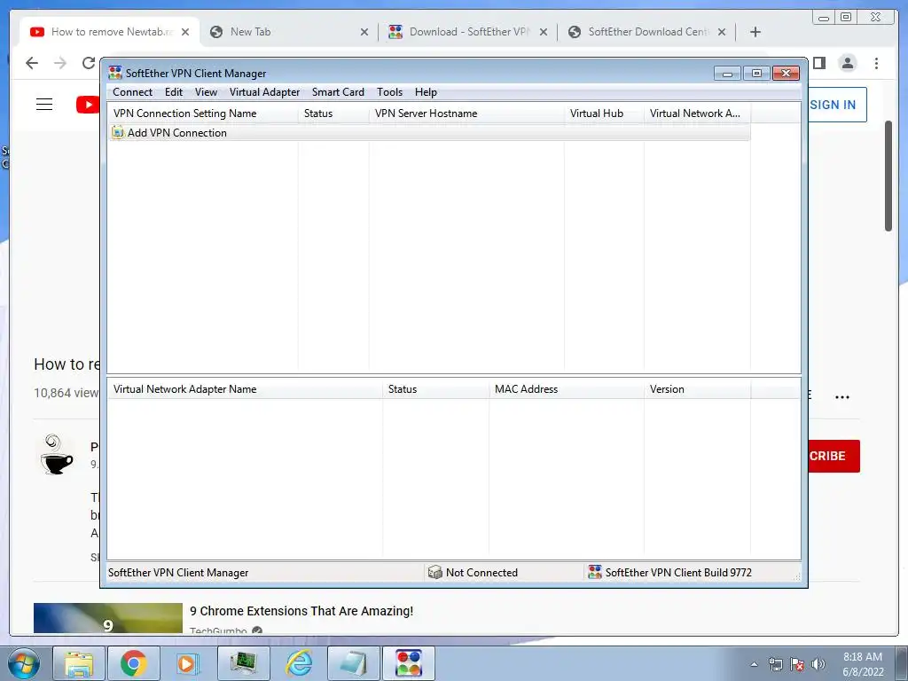The width and height of the screenshot is (908, 681).
Task: Click Status header in adapter list
Action: point(435,389)
